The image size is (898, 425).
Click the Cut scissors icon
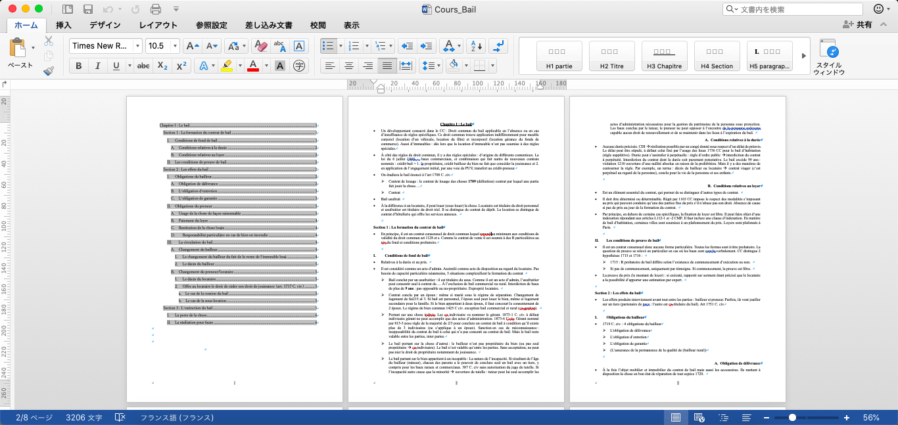[49, 41]
